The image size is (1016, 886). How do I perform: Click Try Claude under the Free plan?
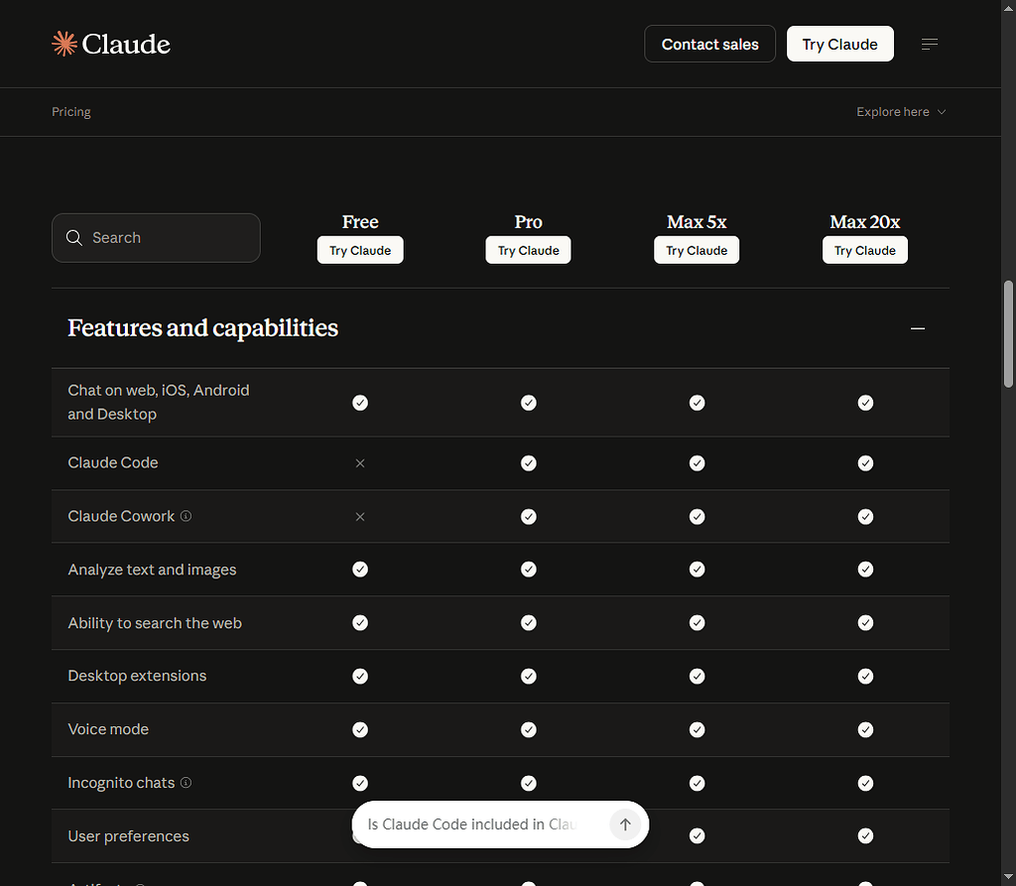[360, 250]
